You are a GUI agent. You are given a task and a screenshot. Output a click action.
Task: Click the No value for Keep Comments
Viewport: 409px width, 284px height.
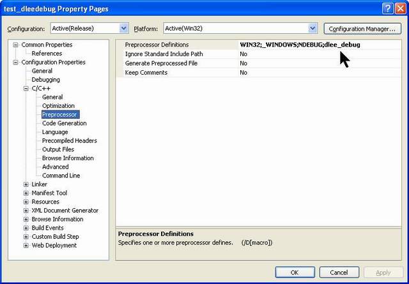243,73
